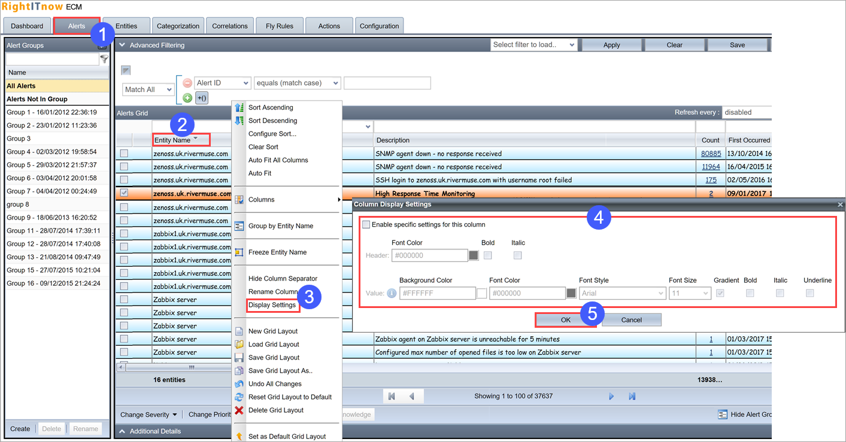Screen dimensions: 846x442
Task: Go to the previous page of alerts
Action: pos(412,396)
